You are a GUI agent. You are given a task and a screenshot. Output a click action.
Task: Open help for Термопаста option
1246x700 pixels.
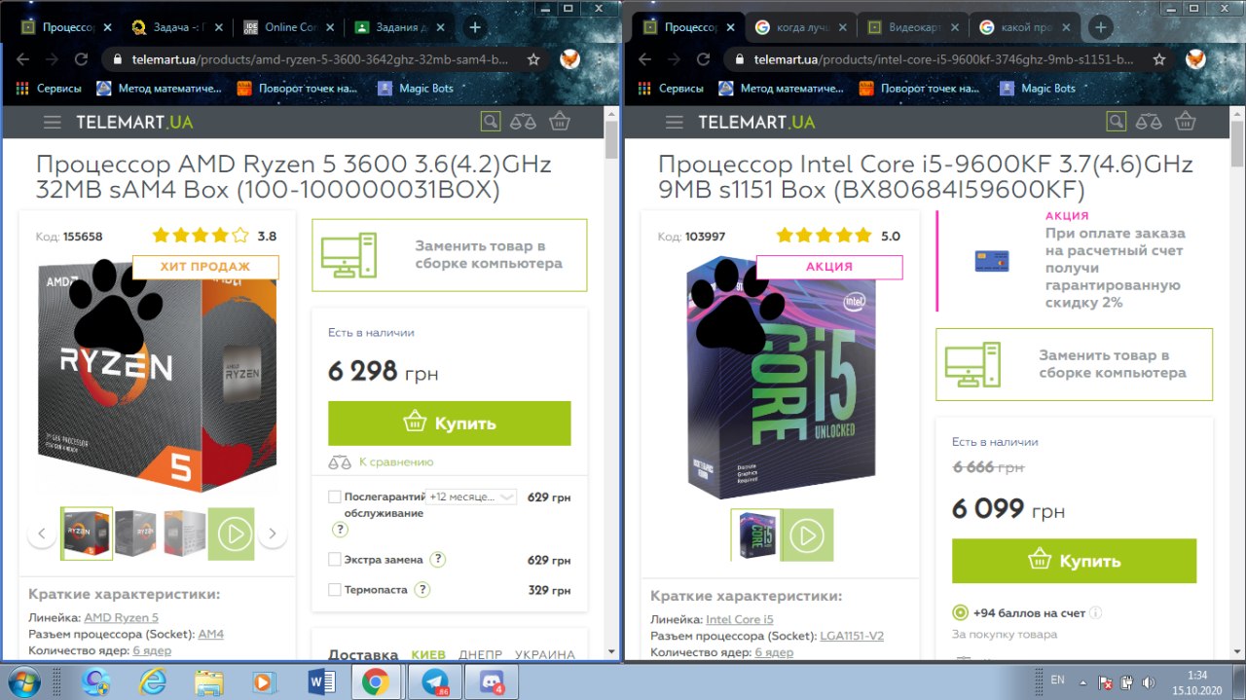click(421, 589)
